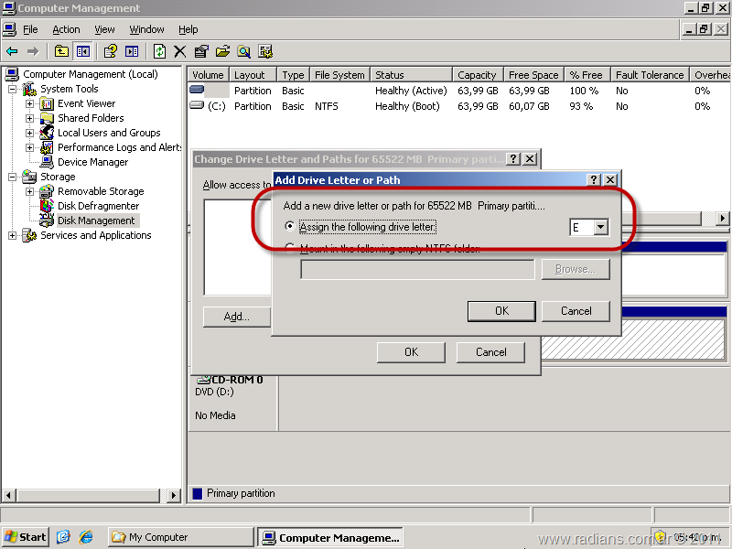Screen dimensions: 732x549
Task: Collapse the System Tools tree node
Action: [13, 89]
